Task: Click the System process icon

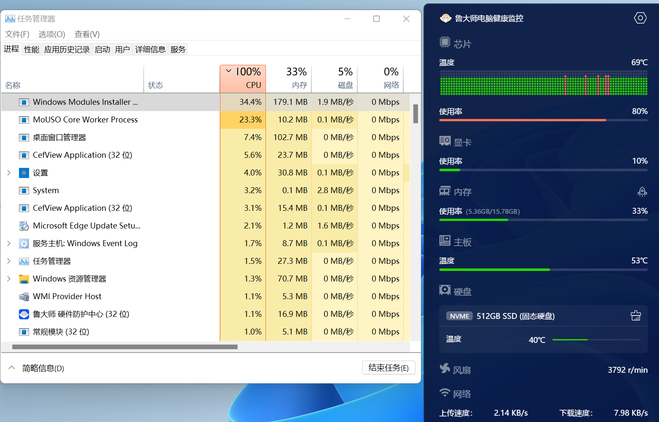Action: click(24, 190)
